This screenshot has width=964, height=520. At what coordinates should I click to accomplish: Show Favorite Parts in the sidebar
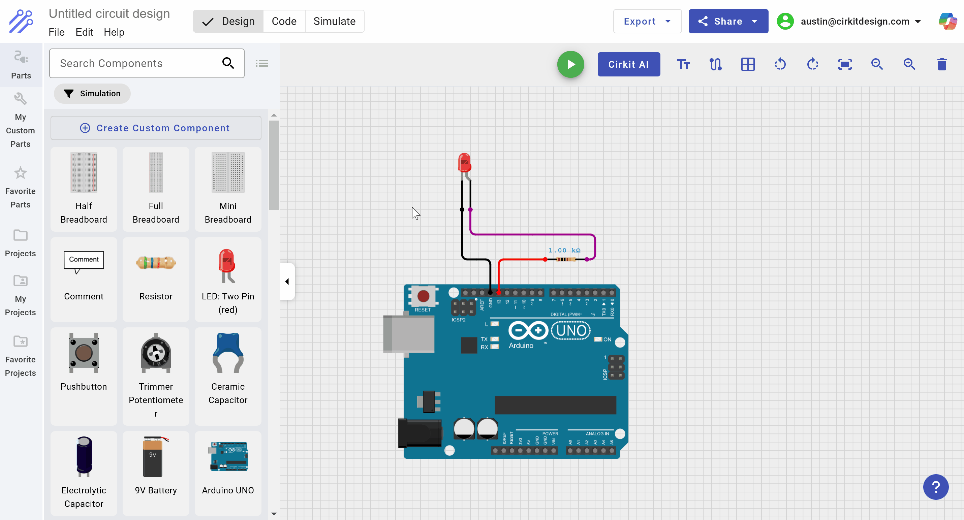[x=21, y=187]
